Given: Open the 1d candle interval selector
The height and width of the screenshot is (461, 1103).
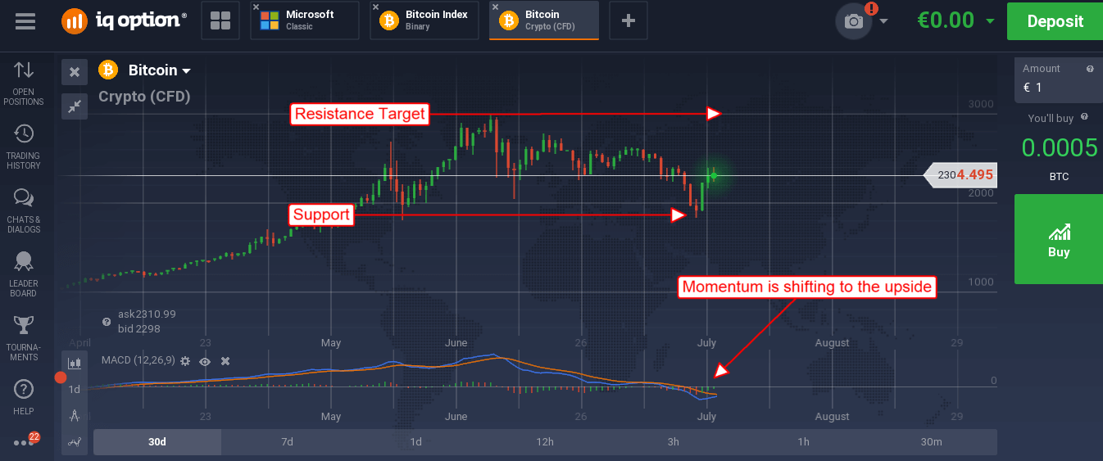Looking at the screenshot, I should pos(75,389).
